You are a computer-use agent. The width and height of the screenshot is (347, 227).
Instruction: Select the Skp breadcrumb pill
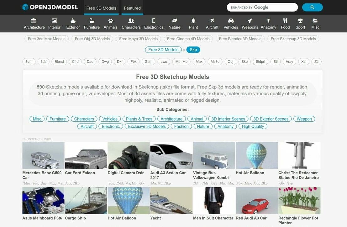(193, 50)
